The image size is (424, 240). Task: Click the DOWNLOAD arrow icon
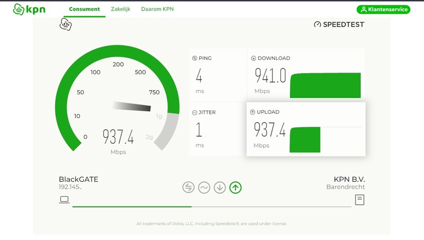pos(253,58)
